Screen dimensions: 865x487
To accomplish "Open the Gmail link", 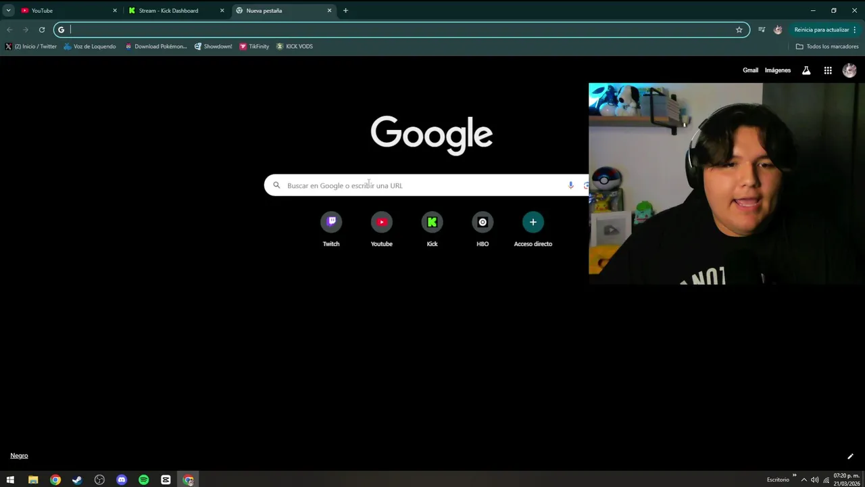I will [750, 70].
